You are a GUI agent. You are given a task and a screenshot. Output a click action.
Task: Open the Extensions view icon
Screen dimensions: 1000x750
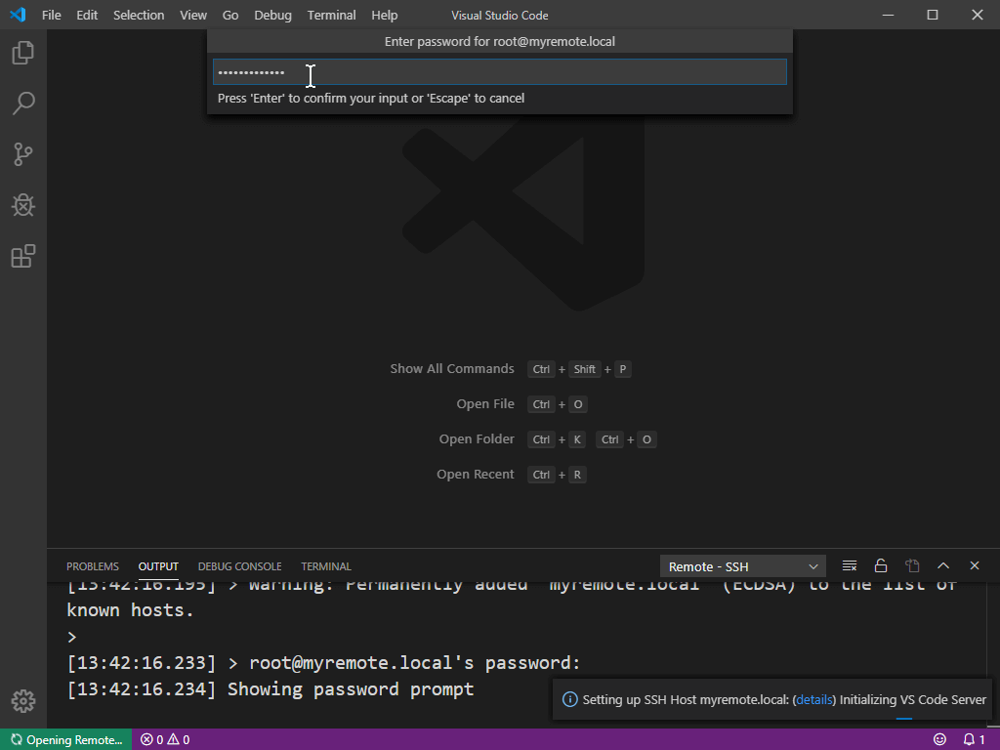coord(22,256)
